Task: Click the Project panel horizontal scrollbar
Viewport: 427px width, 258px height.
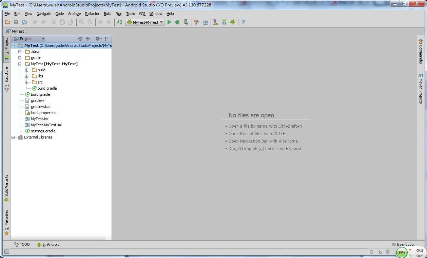Action: [x=58, y=238]
